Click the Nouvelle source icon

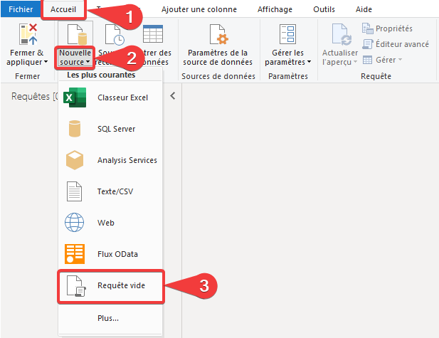click(x=77, y=34)
